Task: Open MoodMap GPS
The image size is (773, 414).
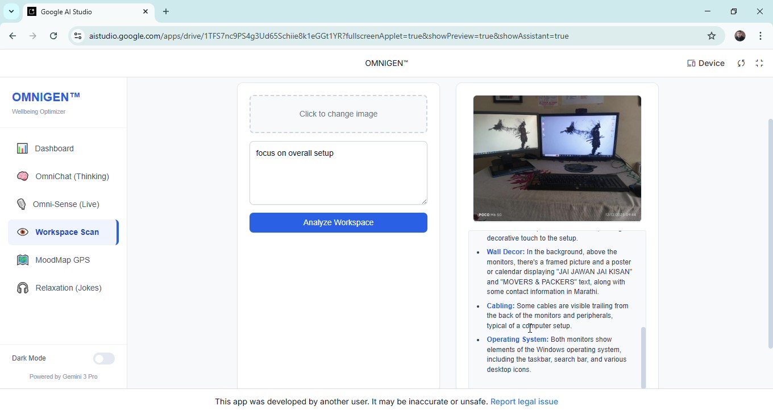Action: click(x=63, y=260)
